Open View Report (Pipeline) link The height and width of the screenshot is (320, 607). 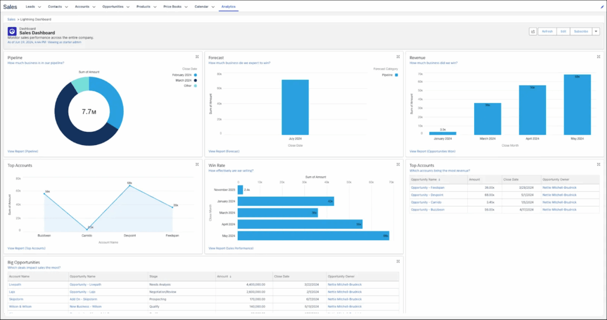click(x=23, y=151)
